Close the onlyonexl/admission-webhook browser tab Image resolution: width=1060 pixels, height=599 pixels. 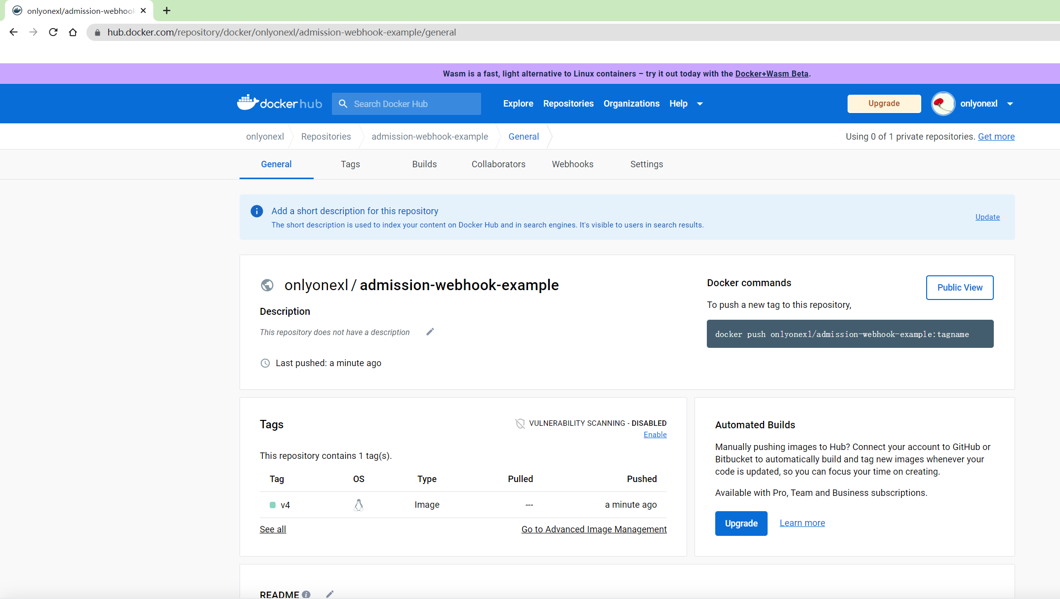[x=143, y=10]
